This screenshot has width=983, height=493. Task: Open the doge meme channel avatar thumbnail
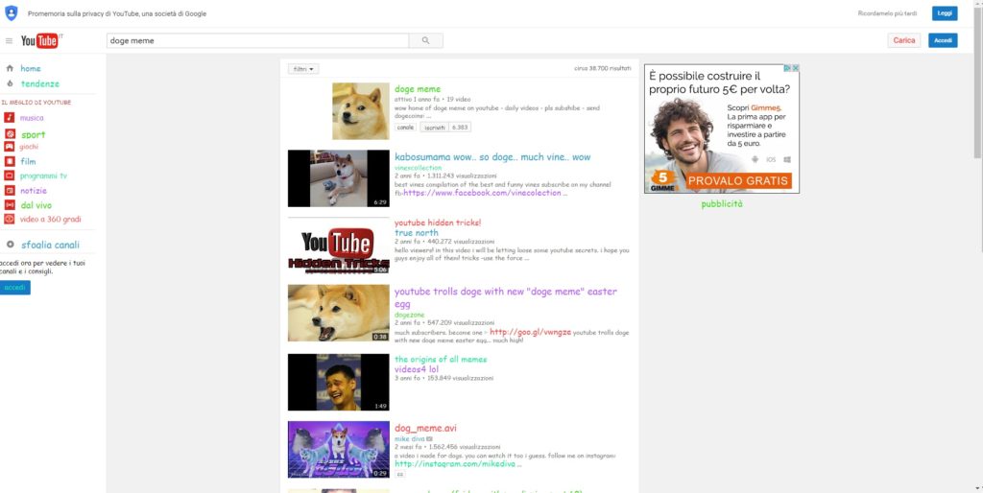click(x=361, y=111)
